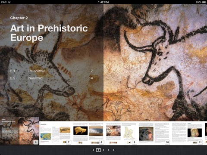207x155 pixels.
Task: Tap the battery icon in status bar
Action: pyautogui.click(x=204, y=2)
